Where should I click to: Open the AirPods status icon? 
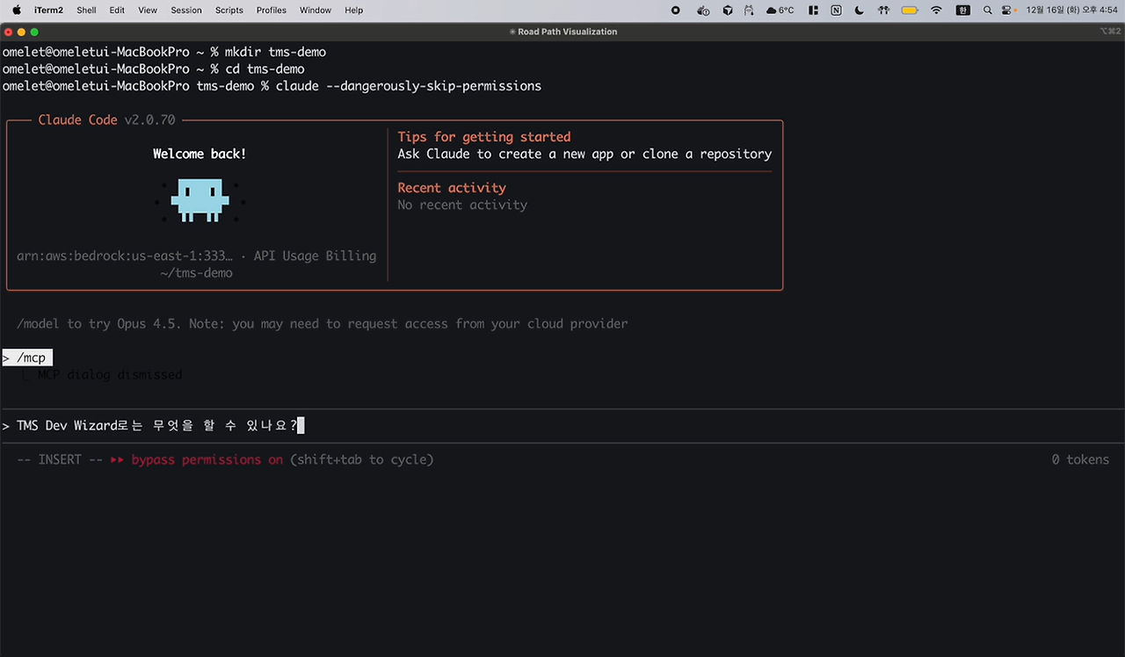click(882, 11)
